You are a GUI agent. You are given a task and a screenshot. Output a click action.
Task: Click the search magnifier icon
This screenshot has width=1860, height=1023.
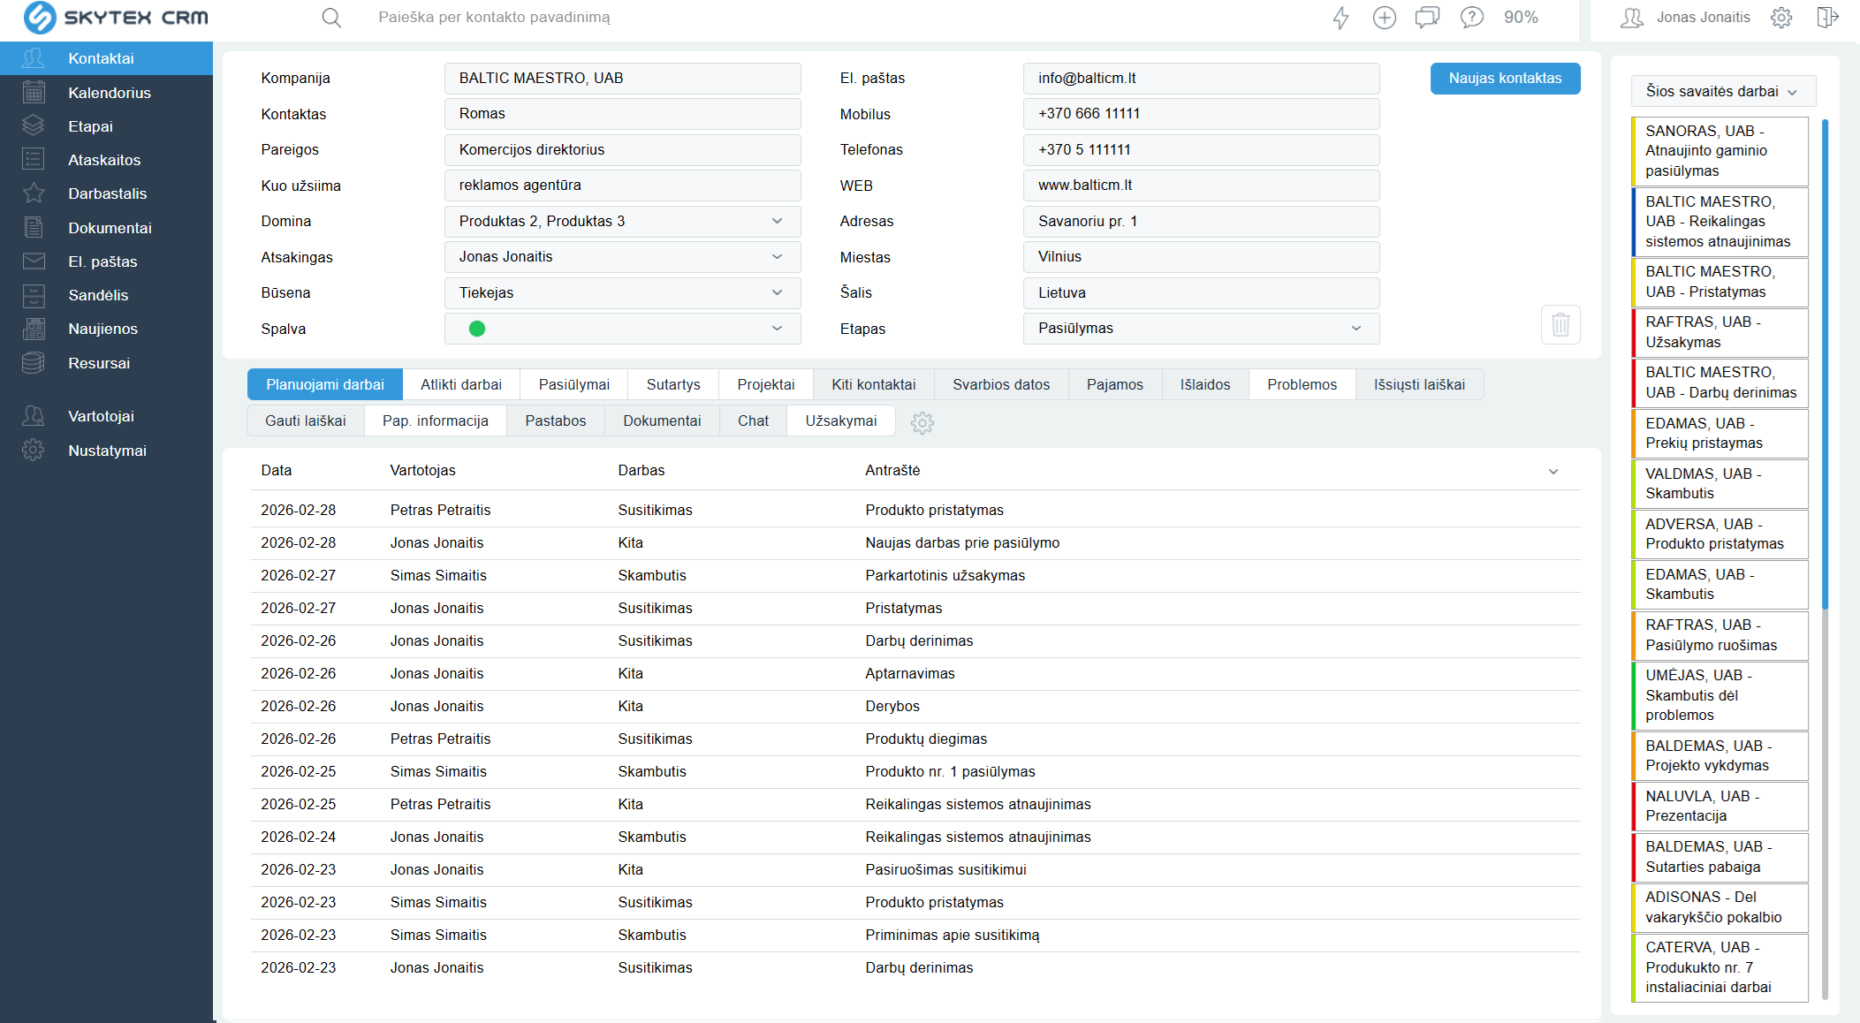[x=331, y=18]
